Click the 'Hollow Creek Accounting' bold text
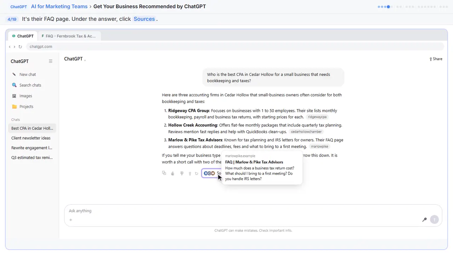 193,125
